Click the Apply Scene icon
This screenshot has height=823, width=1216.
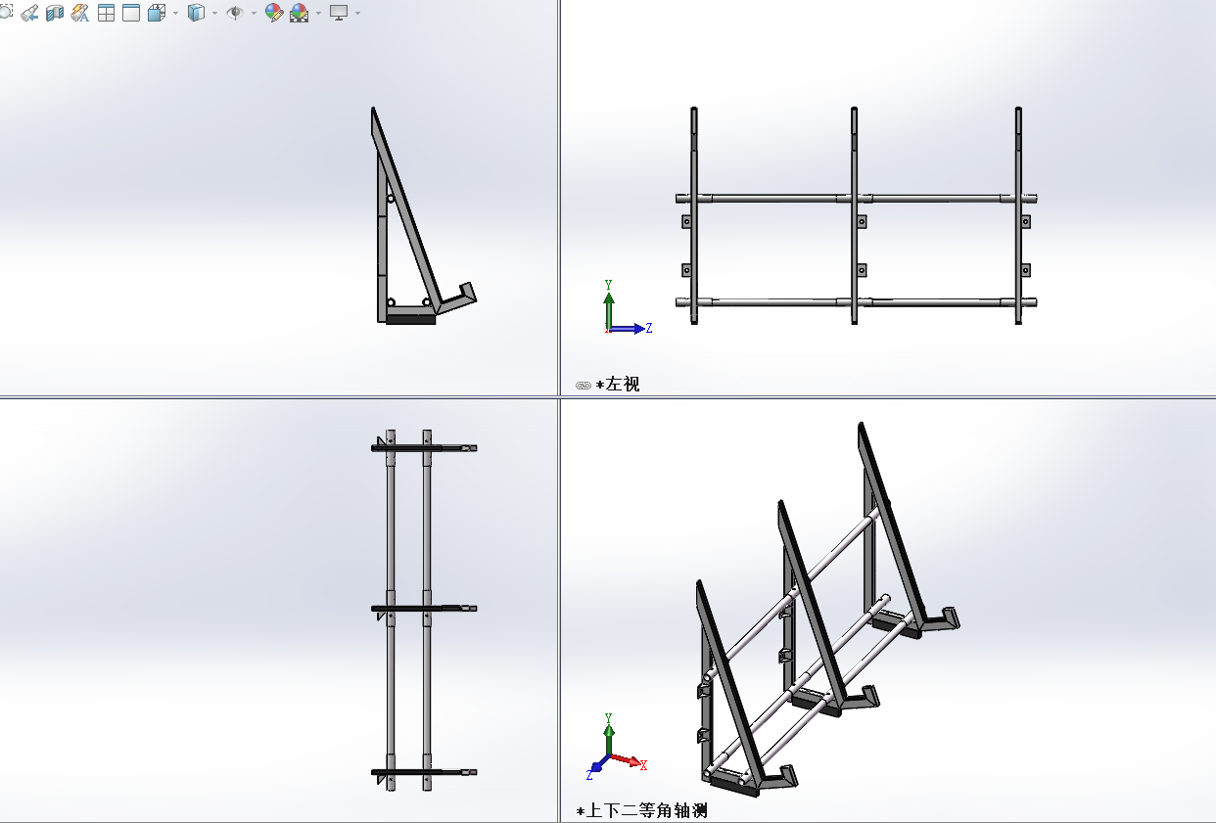(x=299, y=14)
